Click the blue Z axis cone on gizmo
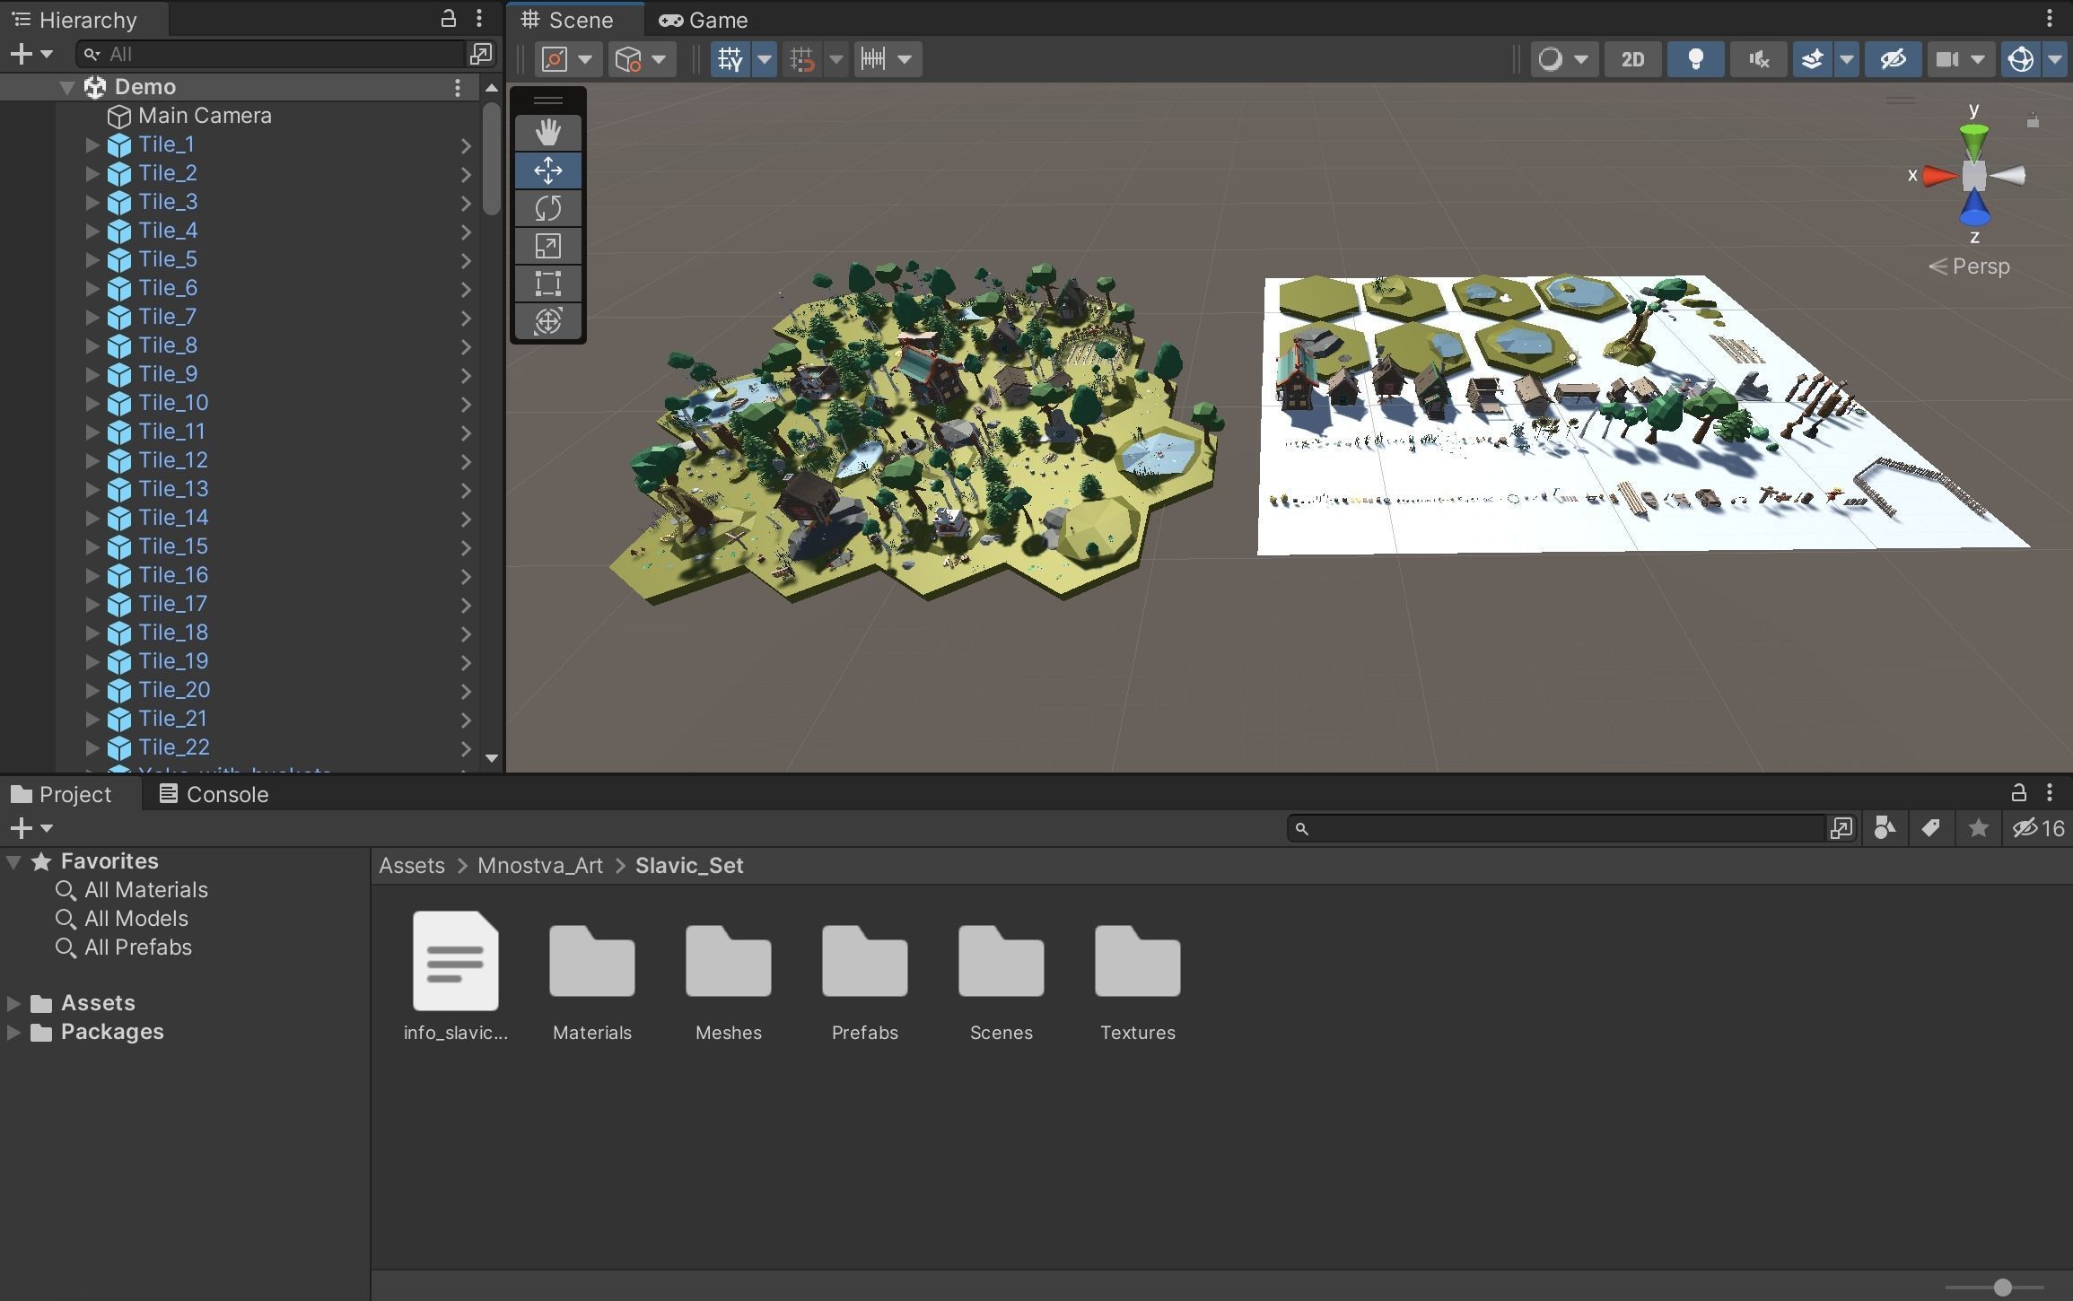This screenshot has height=1301, width=2073. click(1974, 208)
